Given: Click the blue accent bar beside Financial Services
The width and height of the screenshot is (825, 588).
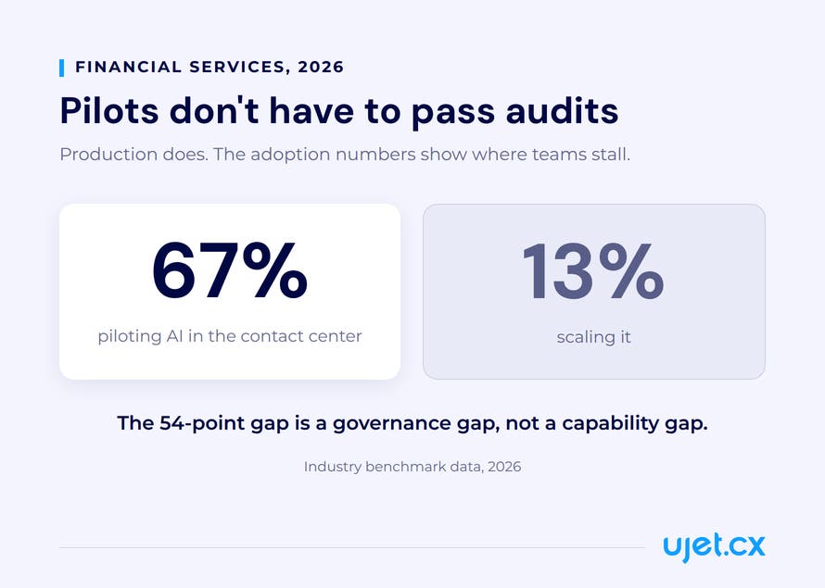Looking at the screenshot, I should point(61,68).
